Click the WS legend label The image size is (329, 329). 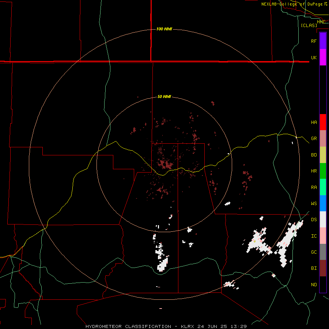coord(314,204)
